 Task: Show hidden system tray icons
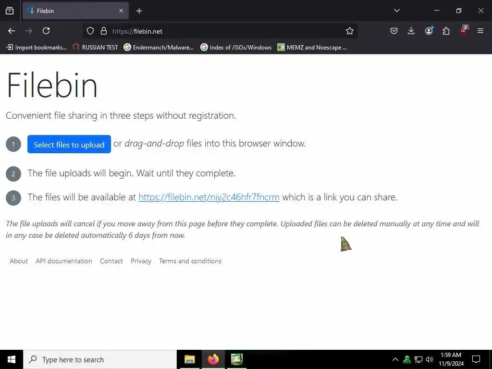pos(395,359)
